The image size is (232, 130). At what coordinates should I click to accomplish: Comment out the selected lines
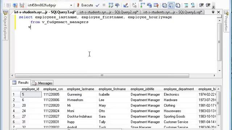tap(186, 5)
